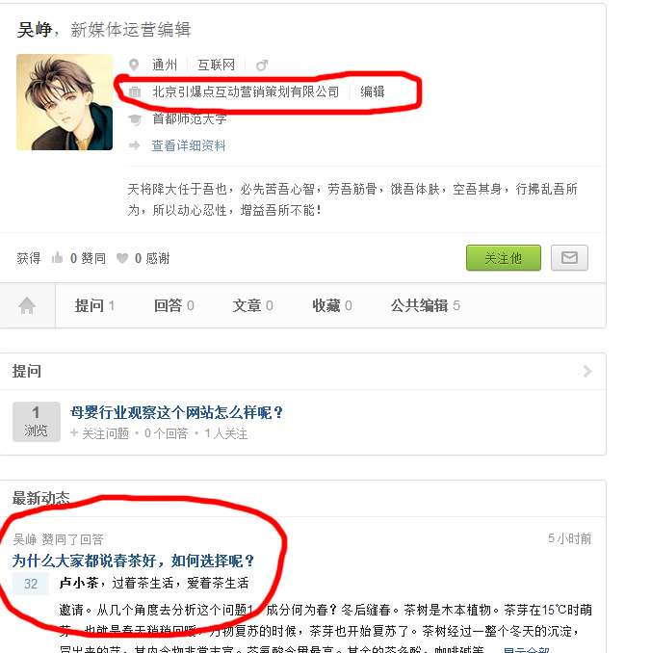Open the 公共编辑 tab
The height and width of the screenshot is (653, 651).
pos(426,305)
